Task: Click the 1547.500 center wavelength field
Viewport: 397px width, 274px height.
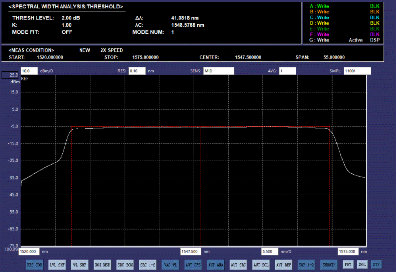Action: tap(191, 251)
